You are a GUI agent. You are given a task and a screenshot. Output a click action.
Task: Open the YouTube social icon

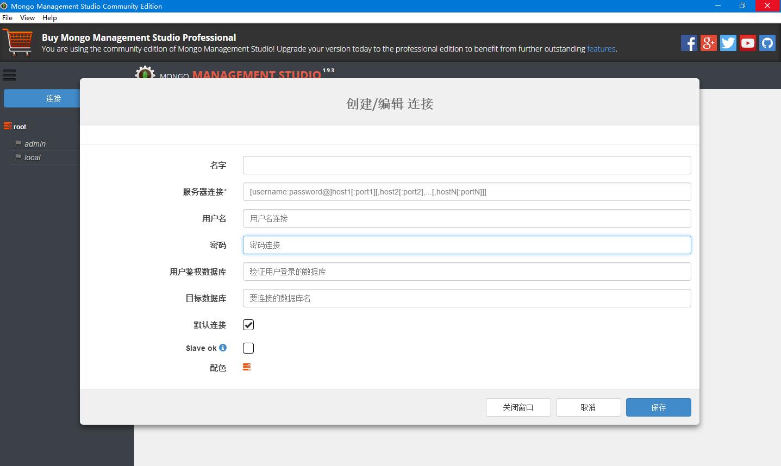pyautogui.click(x=747, y=43)
